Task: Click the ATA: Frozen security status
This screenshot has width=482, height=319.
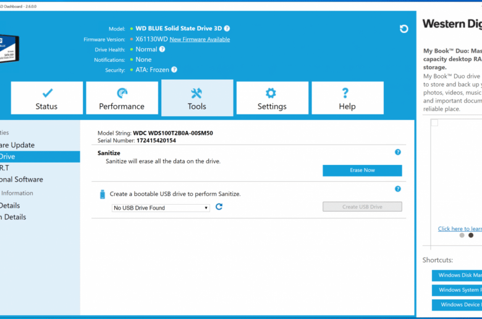Action: 152,70
